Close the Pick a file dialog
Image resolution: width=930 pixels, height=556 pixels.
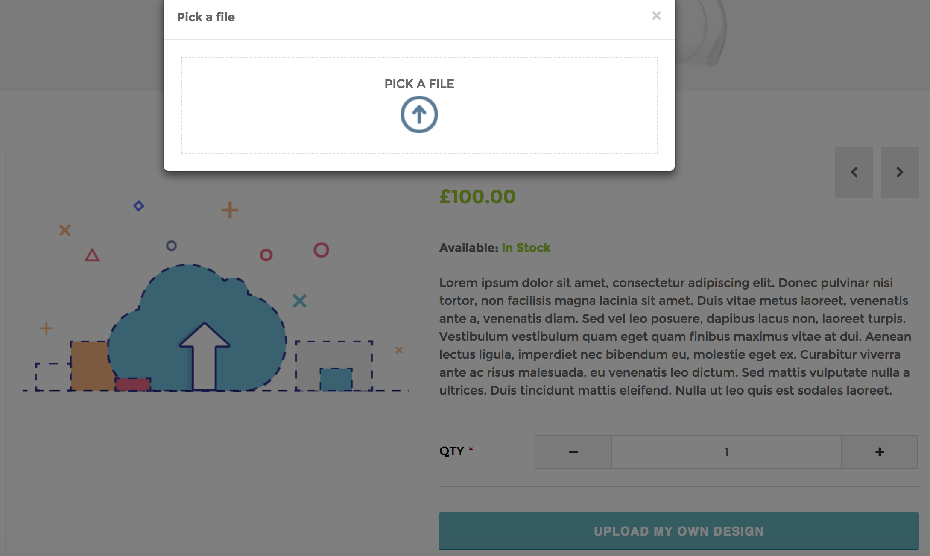coord(656,16)
